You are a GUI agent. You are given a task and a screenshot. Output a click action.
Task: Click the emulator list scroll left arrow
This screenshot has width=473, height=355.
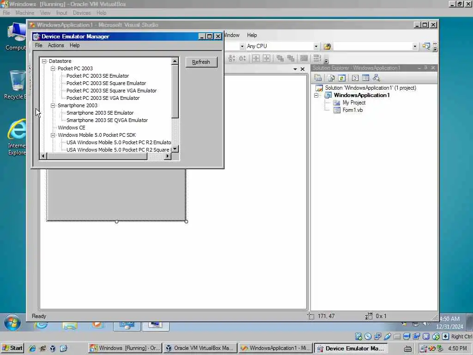(x=43, y=156)
